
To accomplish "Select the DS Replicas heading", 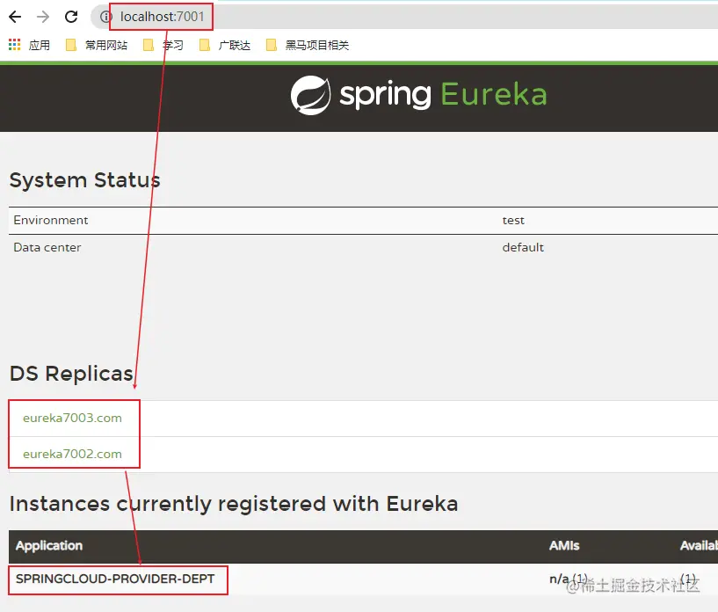I will 71,374.
